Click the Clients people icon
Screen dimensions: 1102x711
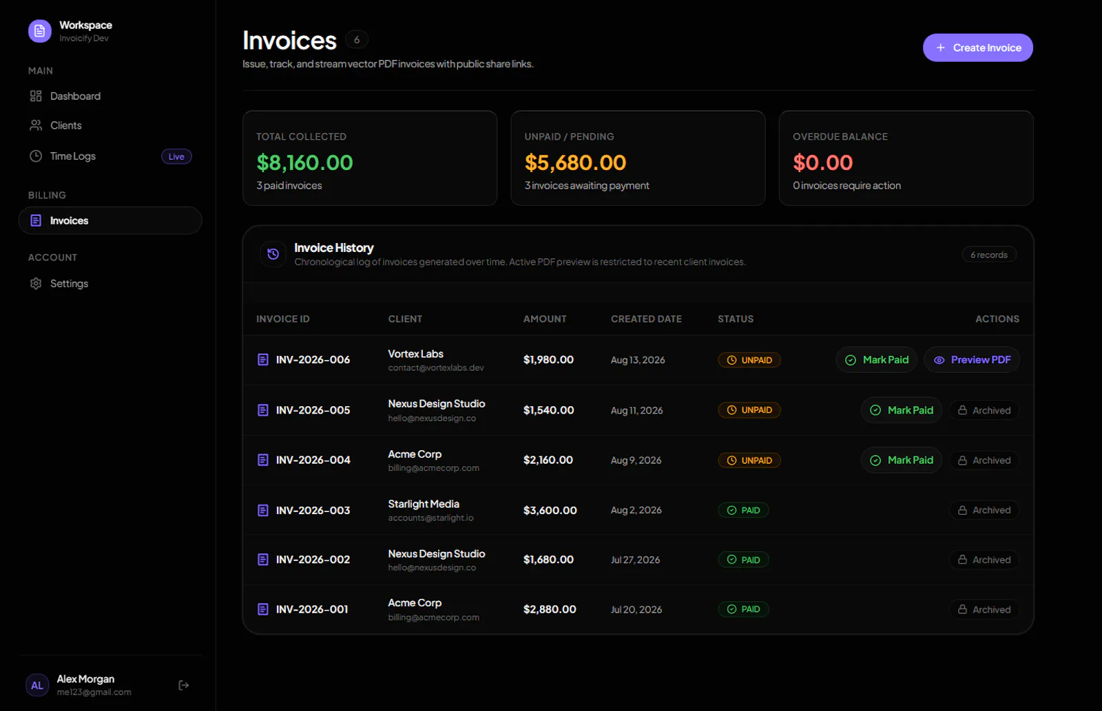(x=36, y=125)
